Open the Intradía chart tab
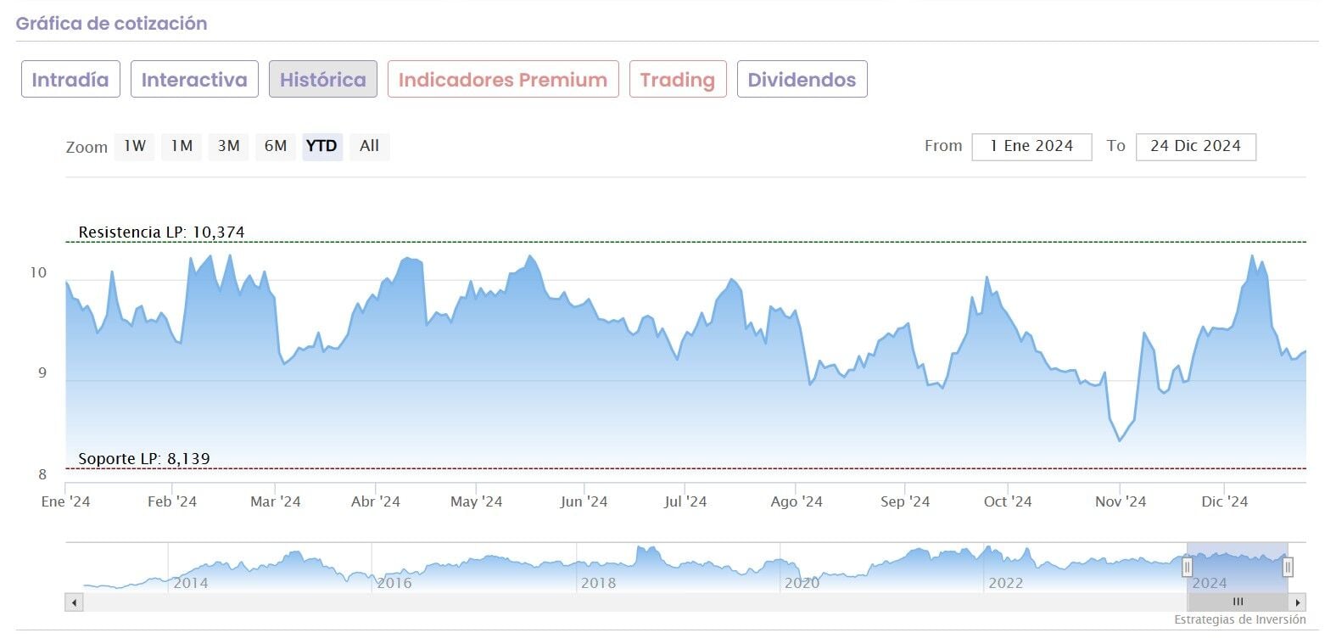Viewport: 1336px width, 644px height. (x=70, y=80)
